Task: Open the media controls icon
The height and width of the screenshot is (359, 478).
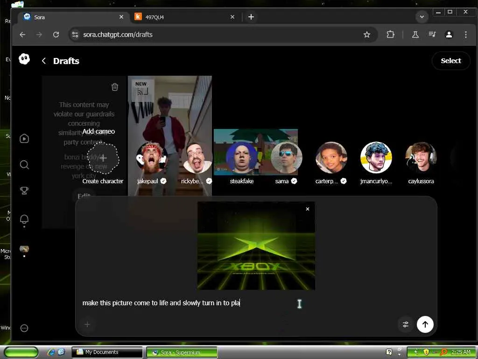Action: tap(432, 35)
